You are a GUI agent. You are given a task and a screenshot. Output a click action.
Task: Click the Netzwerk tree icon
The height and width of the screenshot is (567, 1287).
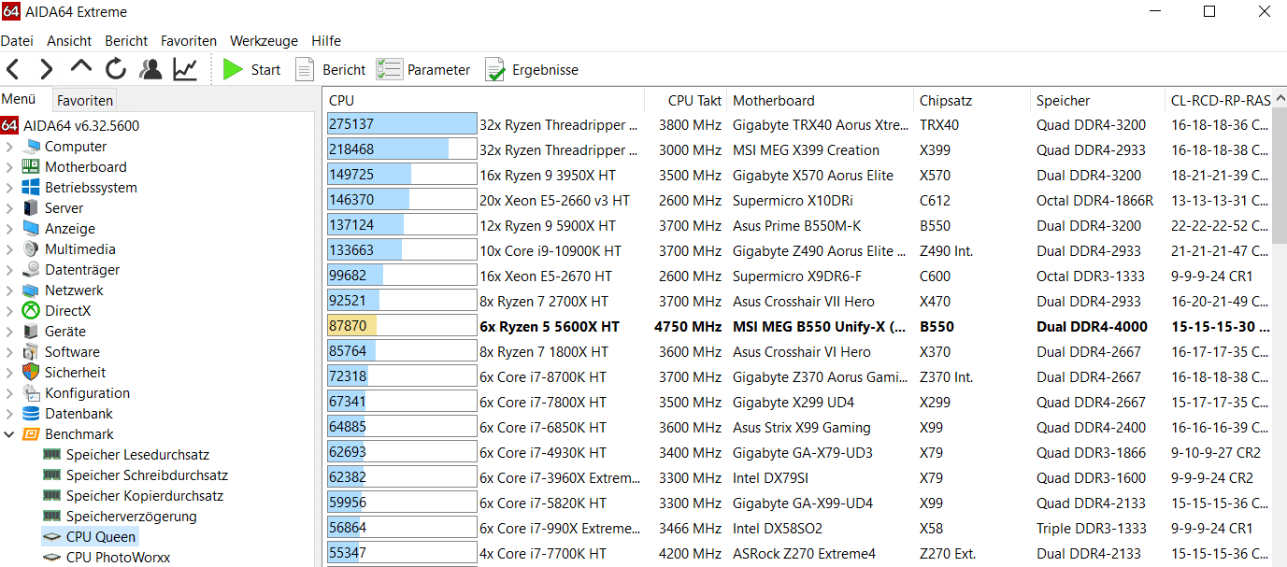(x=32, y=291)
